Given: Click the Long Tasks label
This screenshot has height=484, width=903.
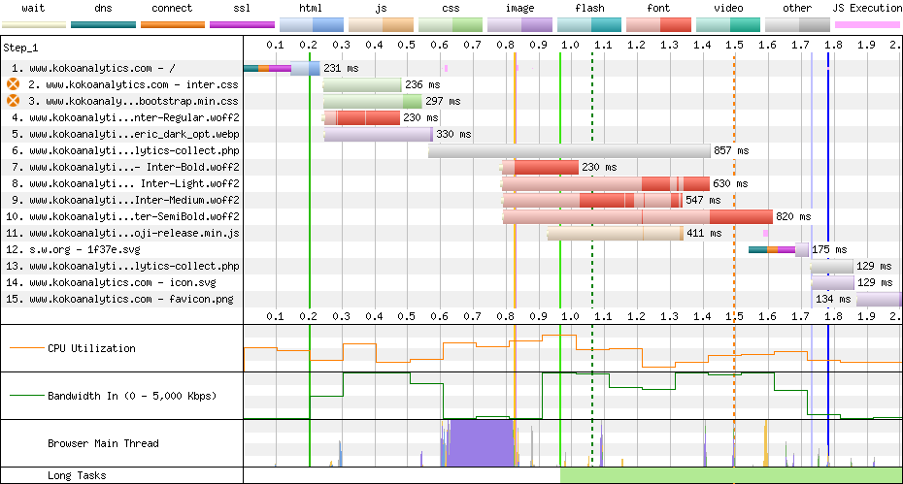Looking at the screenshot, I should (77, 475).
